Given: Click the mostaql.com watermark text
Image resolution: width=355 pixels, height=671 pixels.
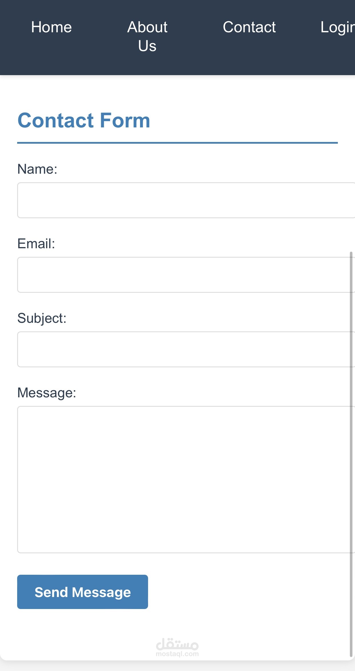Looking at the screenshot, I should pyautogui.click(x=177, y=654).
